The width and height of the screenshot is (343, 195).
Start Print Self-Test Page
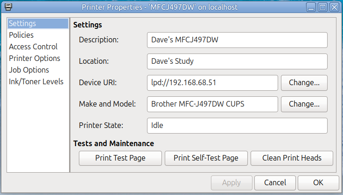[206, 158]
